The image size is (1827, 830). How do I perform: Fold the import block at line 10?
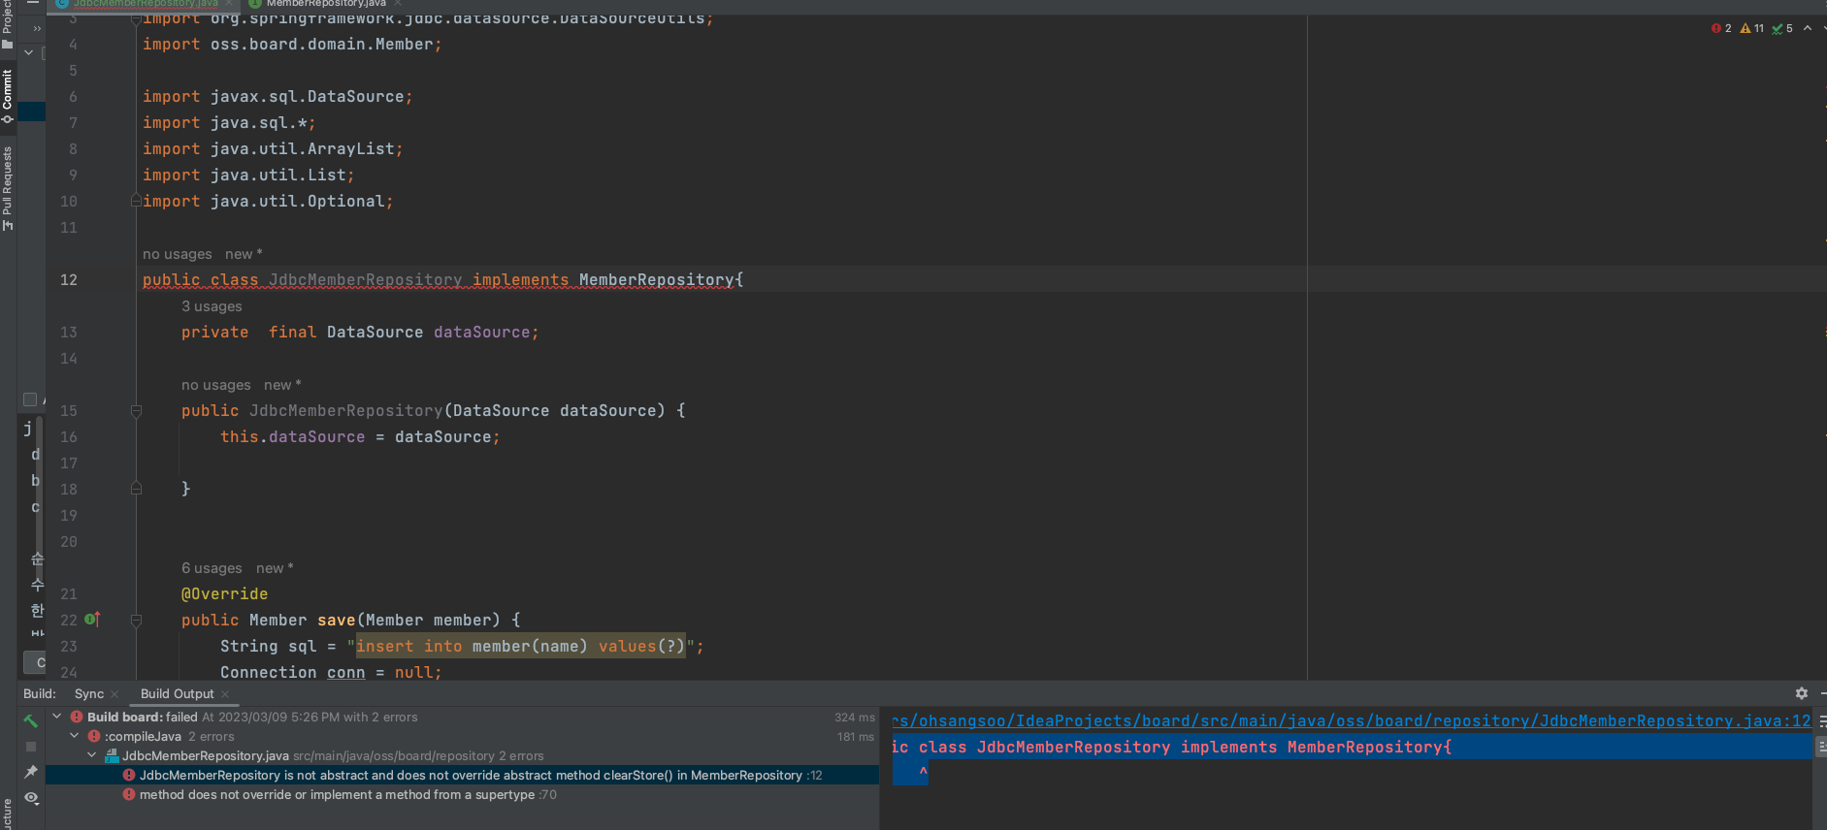136,201
